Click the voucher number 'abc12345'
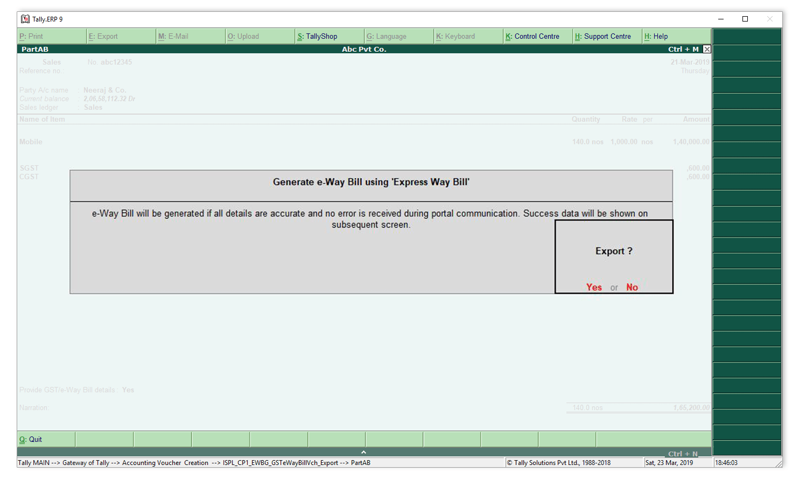This screenshot has width=799, height=479. click(x=116, y=62)
